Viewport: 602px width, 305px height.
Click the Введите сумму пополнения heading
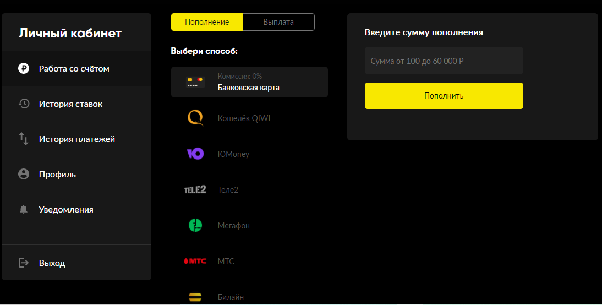pos(424,32)
